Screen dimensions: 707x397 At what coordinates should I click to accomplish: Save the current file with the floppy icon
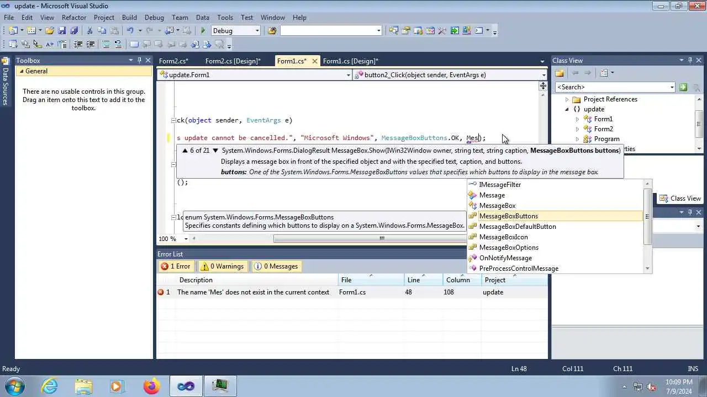click(62, 31)
